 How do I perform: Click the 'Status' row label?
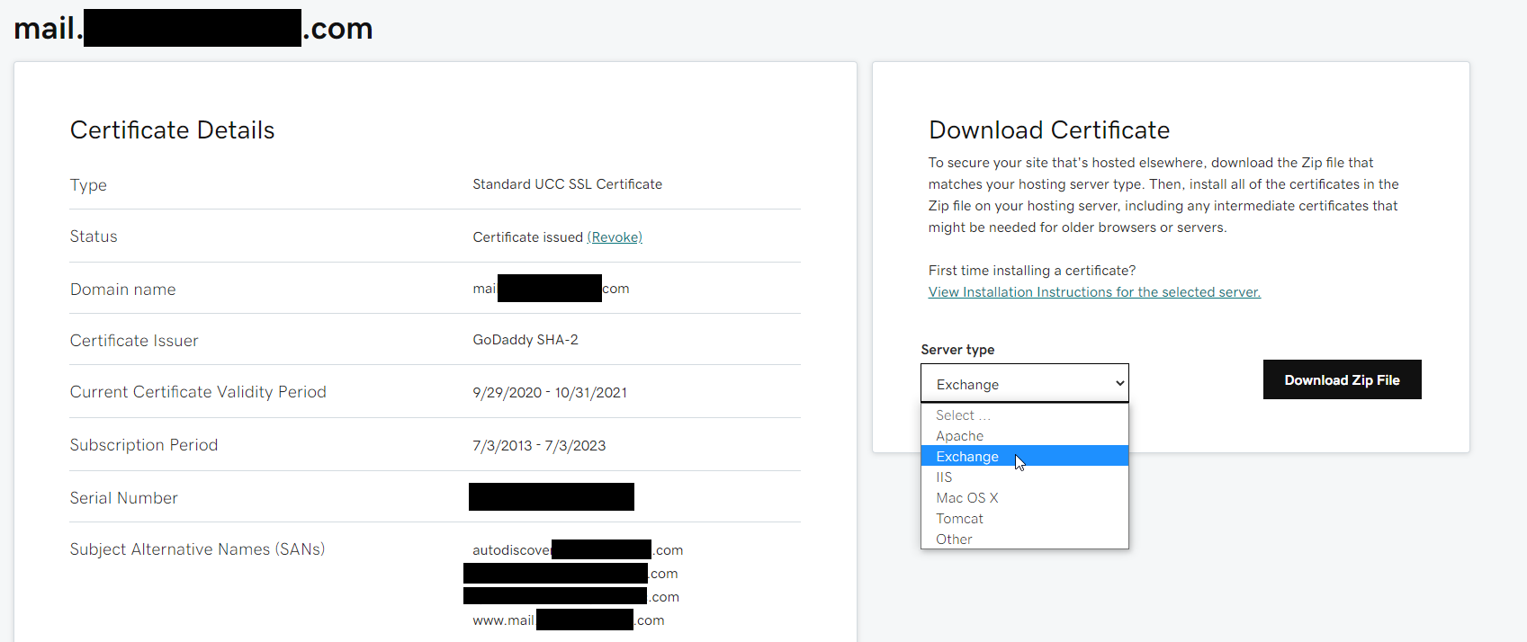94,236
